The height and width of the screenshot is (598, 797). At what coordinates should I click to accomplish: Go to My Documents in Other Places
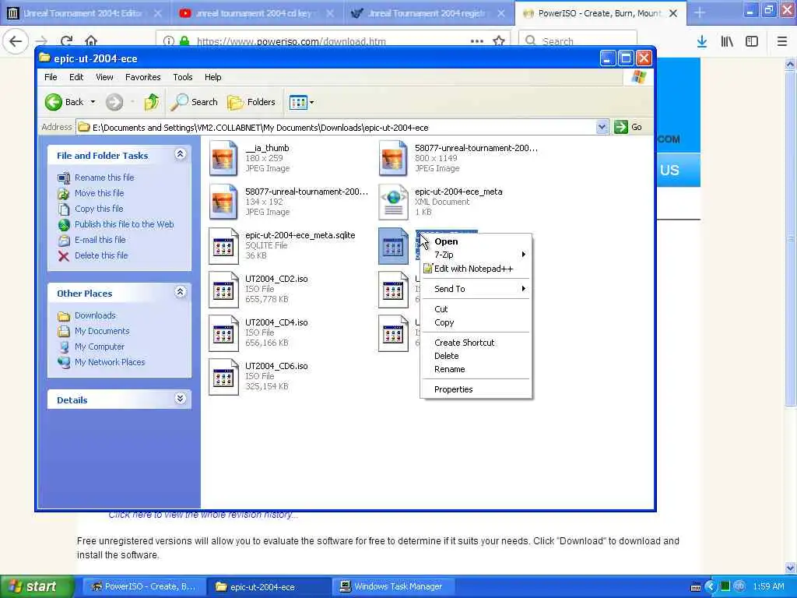pos(102,331)
